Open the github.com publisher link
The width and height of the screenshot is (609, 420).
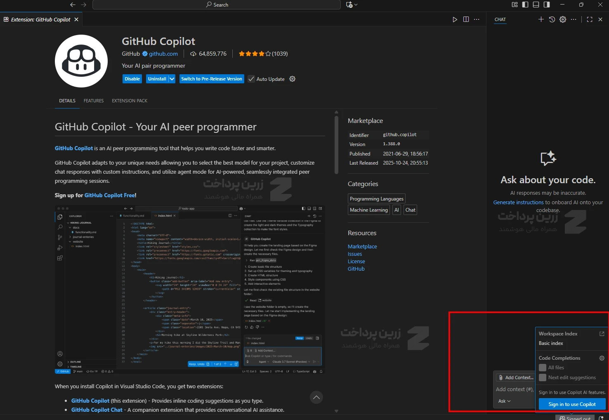point(163,54)
